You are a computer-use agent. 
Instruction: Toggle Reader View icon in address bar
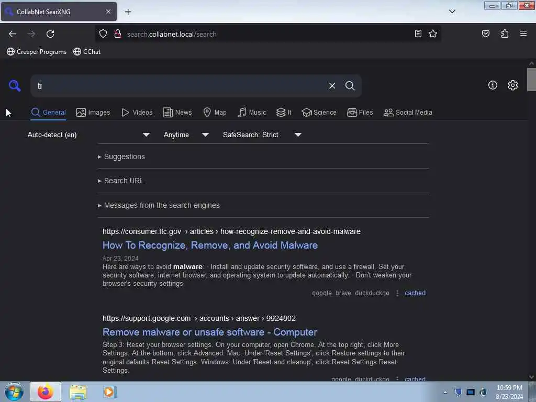pos(418,34)
